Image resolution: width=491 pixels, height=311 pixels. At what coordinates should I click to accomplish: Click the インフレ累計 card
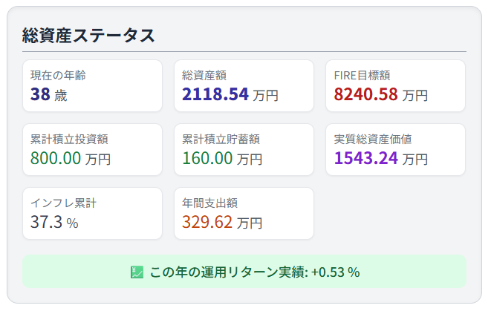(x=92, y=213)
